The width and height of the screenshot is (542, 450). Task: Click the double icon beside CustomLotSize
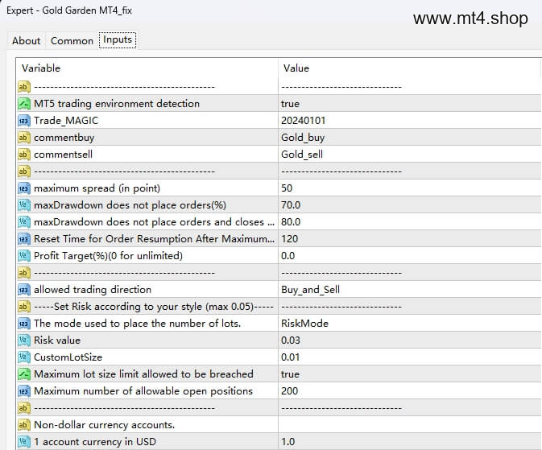[24, 357]
